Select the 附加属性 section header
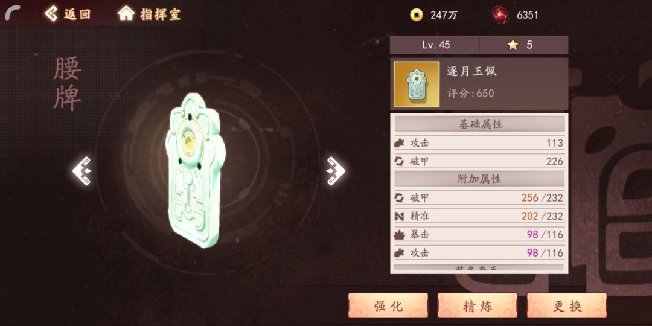Image resolution: width=652 pixels, height=326 pixels. [479, 179]
